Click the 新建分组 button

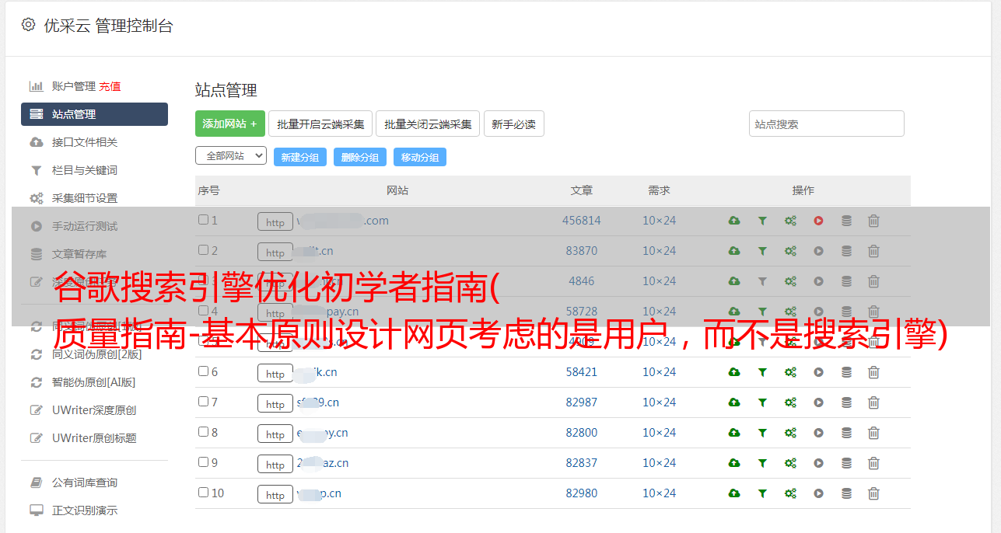coord(300,157)
